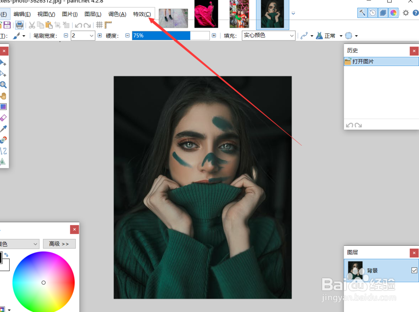Toggle the Layers window icon
Screen dimensions: 419x312
[x=383, y=13]
